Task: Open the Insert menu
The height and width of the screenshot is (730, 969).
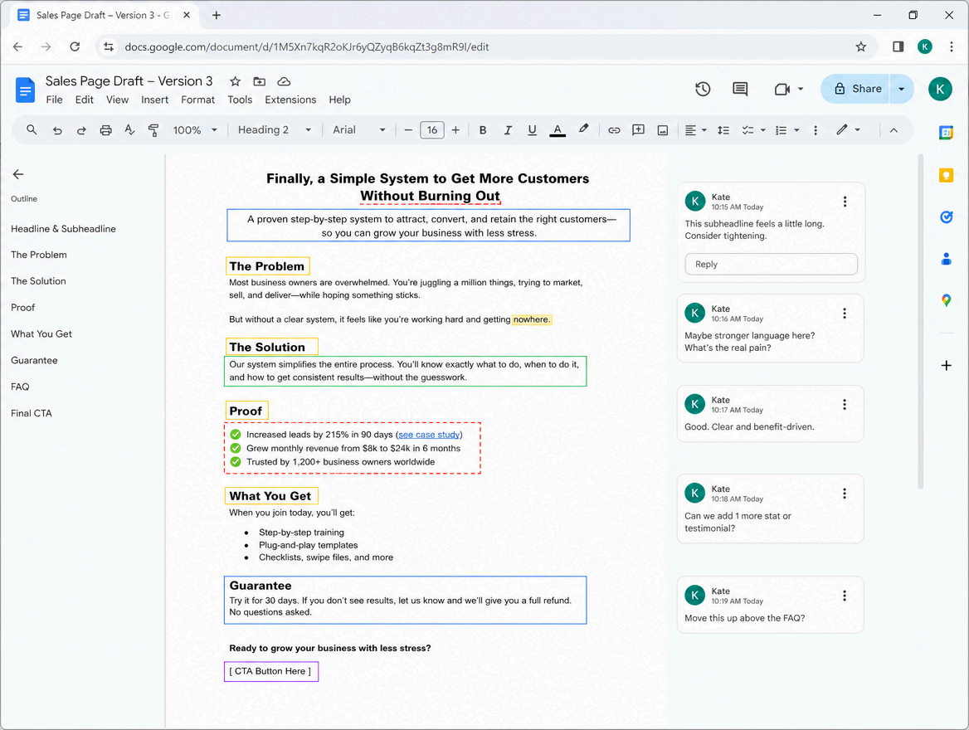Action: pos(154,100)
